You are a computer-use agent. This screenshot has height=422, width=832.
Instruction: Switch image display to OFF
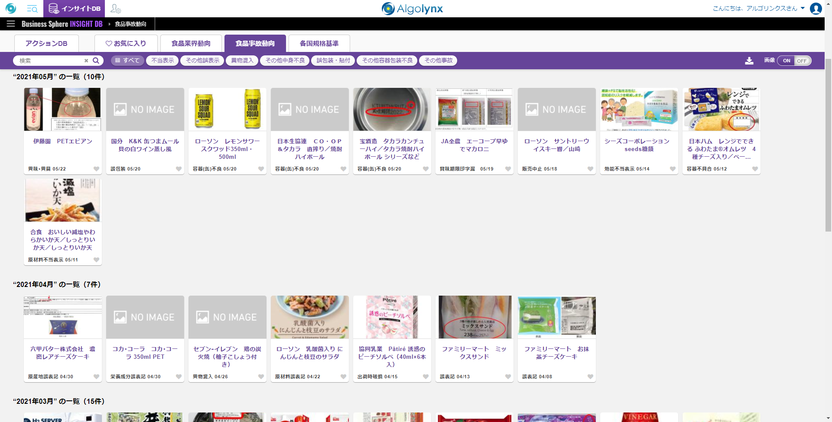pyautogui.click(x=802, y=61)
